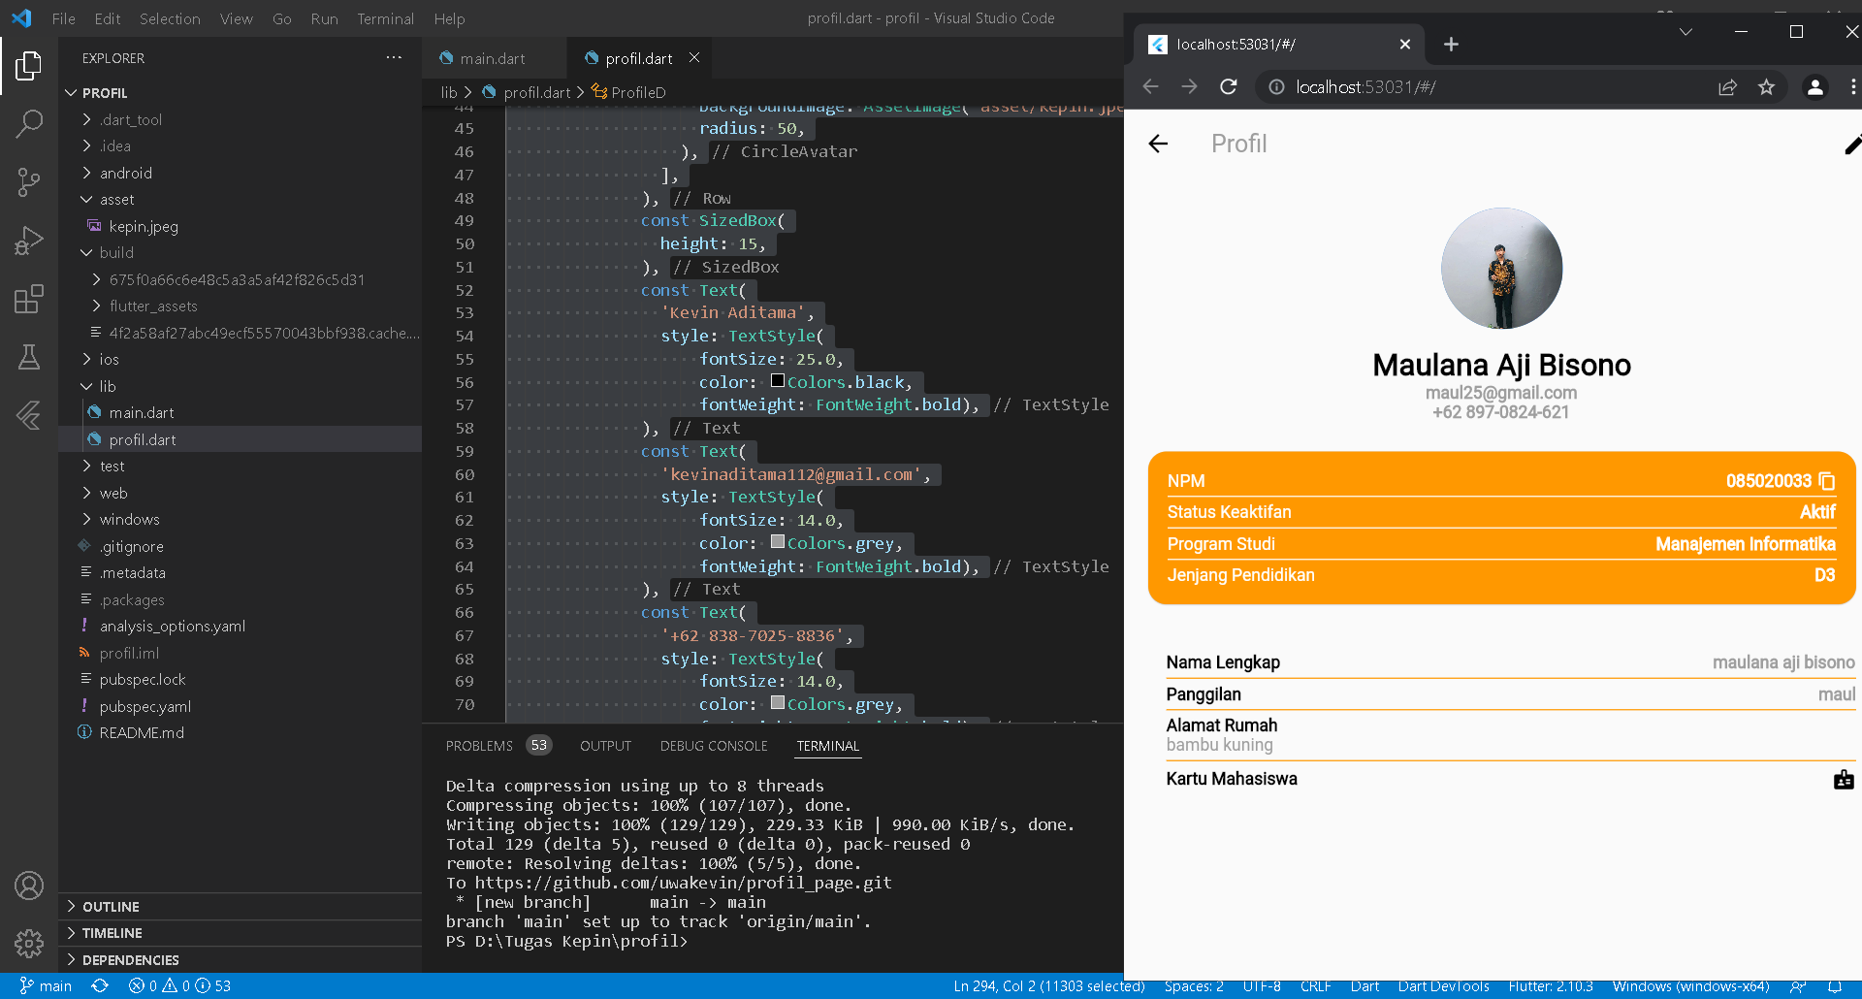Image resolution: width=1862 pixels, height=999 pixels.
Task: Open the Run and Debug view
Action: [x=29, y=240]
